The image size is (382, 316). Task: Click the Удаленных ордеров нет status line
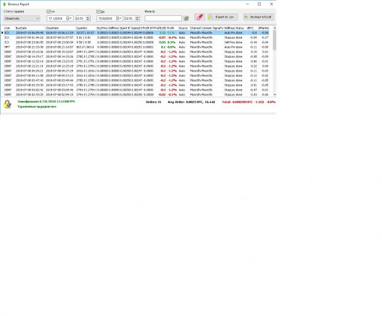(37, 107)
